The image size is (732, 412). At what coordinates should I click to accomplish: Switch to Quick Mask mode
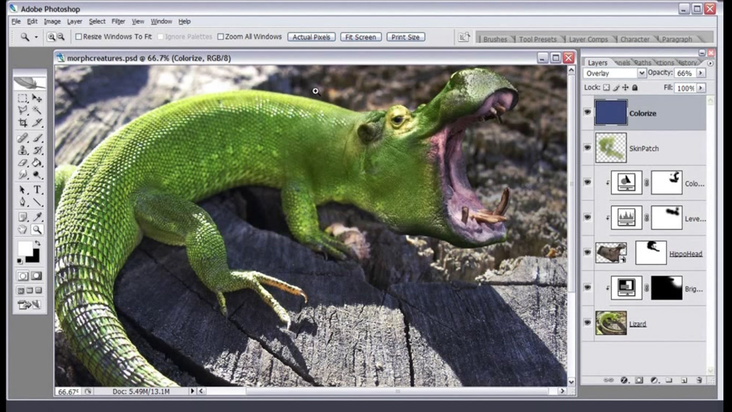(x=36, y=276)
